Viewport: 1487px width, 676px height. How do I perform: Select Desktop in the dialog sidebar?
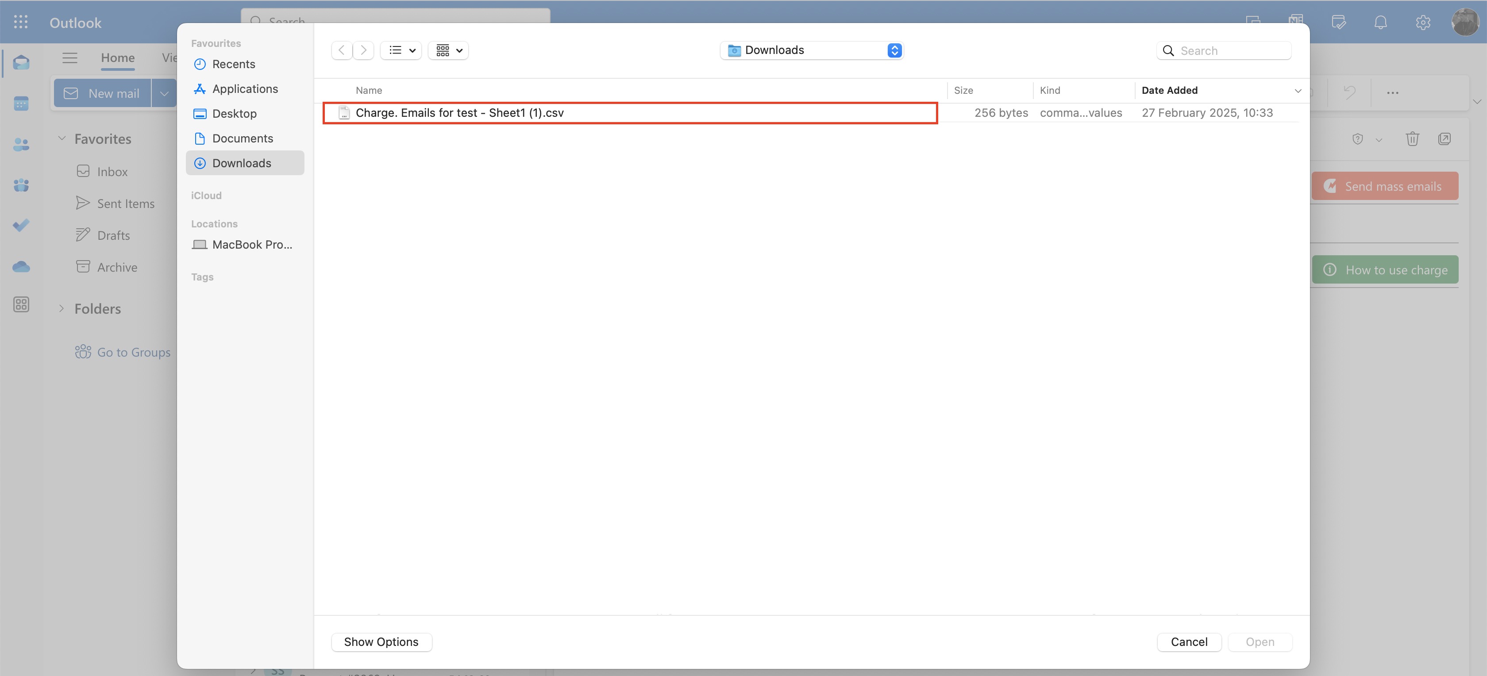tap(245, 114)
